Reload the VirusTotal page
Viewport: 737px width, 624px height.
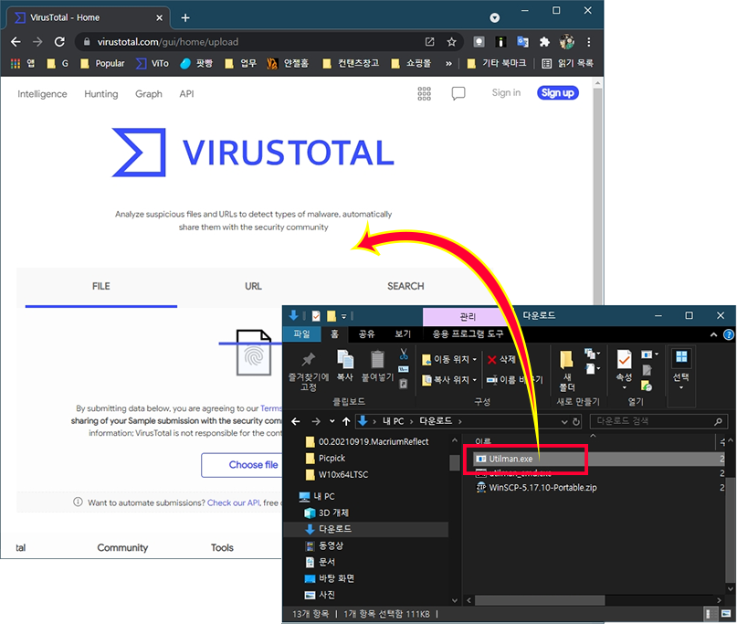pyautogui.click(x=59, y=42)
